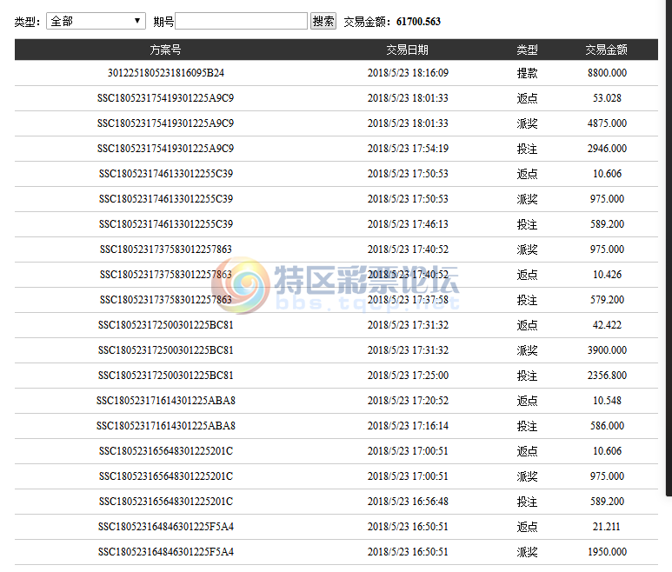This screenshot has height=572, width=672.
Task: Click the 交易金额 column header
Action: [x=607, y=50]
